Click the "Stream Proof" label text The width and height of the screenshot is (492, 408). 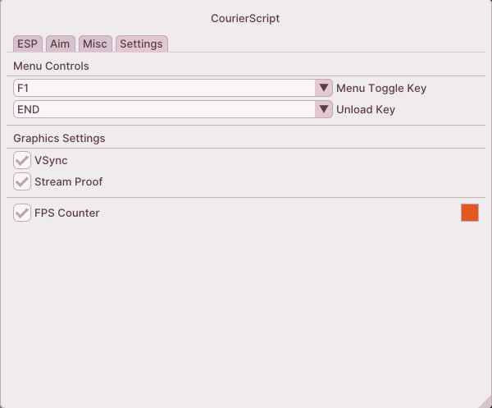click(x=68, y=181)
